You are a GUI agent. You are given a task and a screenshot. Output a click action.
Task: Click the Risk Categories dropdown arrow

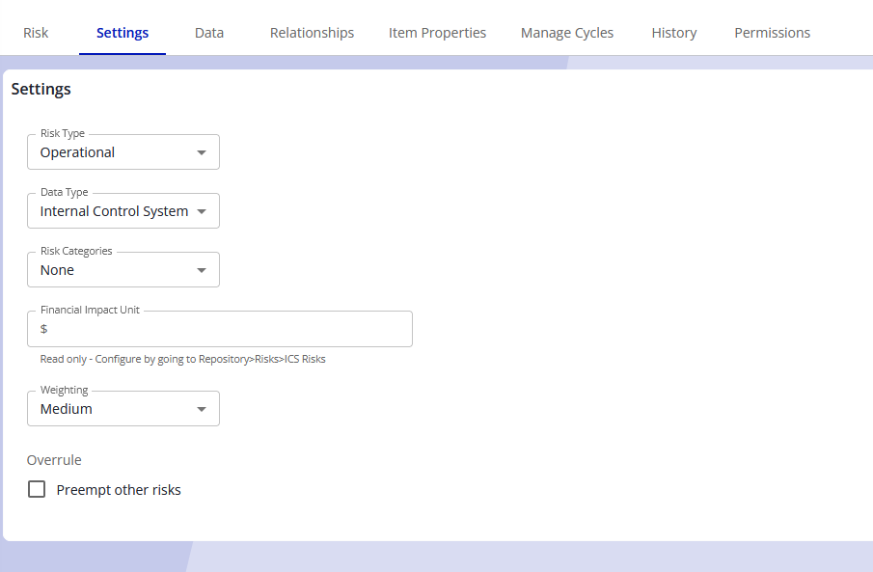click(x=201, y=270)
